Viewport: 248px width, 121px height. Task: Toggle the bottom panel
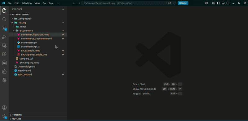click(223, 3)
